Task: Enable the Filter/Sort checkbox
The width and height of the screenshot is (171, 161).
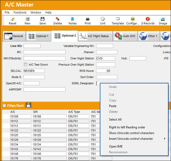Action: (x=4, y=106)
